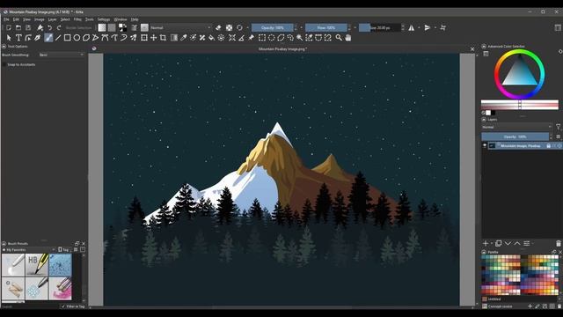Select the Elliptical Selection tool
This screenshot has height=317, width=563.
(x=272, y=38)
